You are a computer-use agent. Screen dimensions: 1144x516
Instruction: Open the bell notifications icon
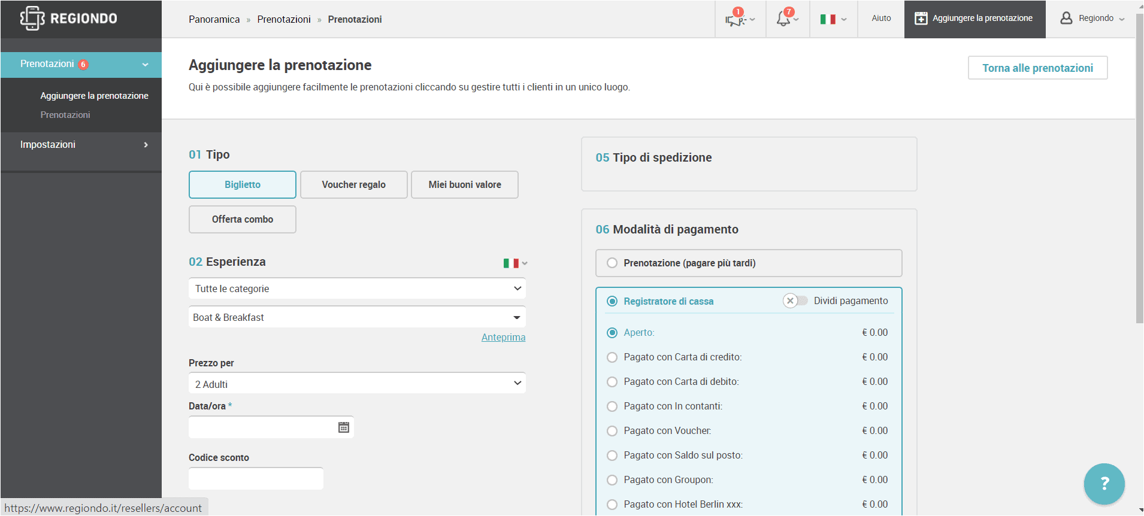pos(784,18)
